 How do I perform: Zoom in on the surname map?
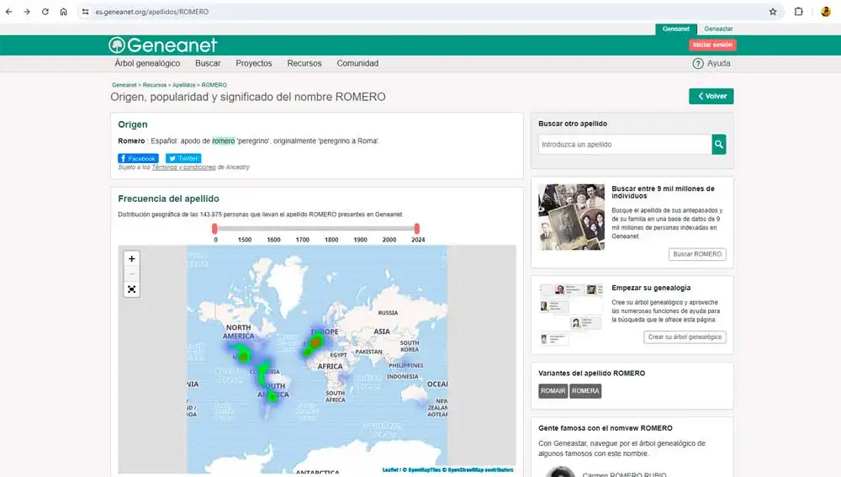132,259
